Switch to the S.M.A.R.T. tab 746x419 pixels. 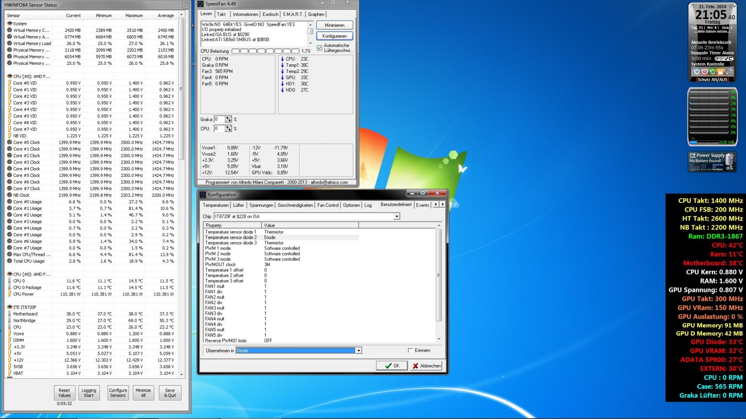pos(293,14)
